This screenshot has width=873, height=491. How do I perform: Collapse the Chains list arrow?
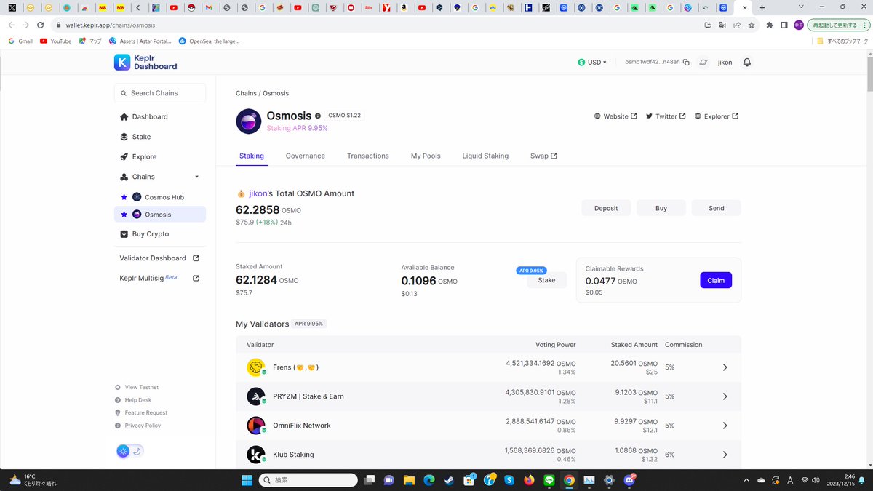(196, 177)
